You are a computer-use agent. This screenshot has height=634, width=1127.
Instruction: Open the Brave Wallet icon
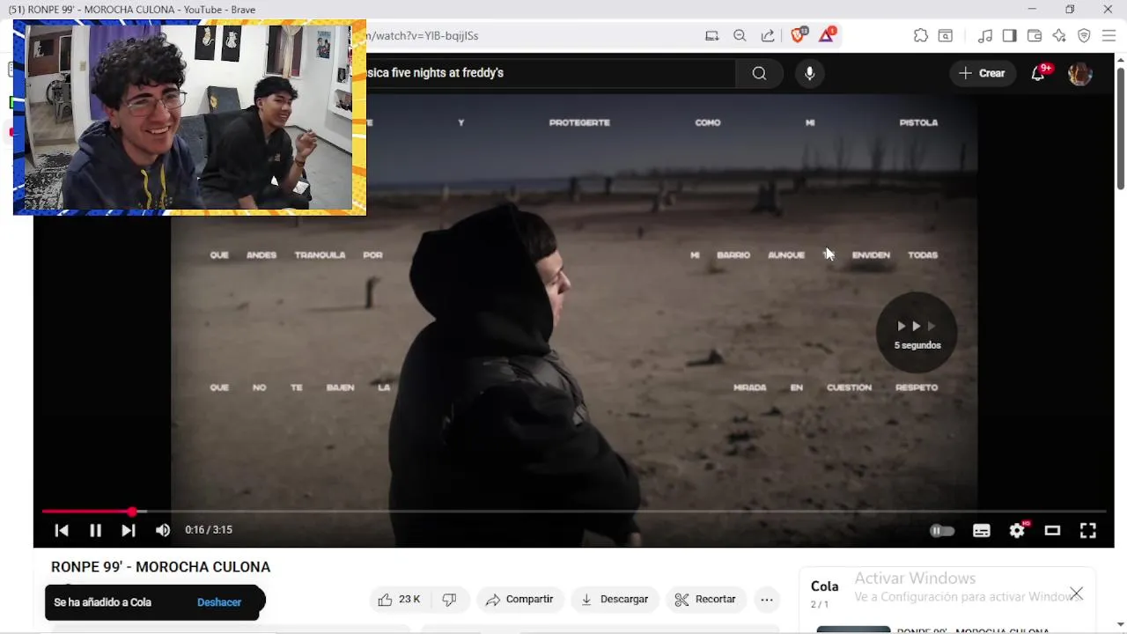[1035, 36]
